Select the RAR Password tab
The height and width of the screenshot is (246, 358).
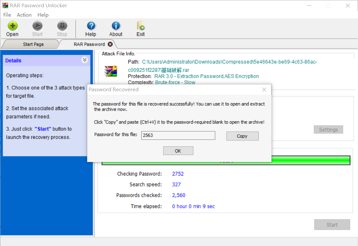pyautogui.click(x=89, y=44)
